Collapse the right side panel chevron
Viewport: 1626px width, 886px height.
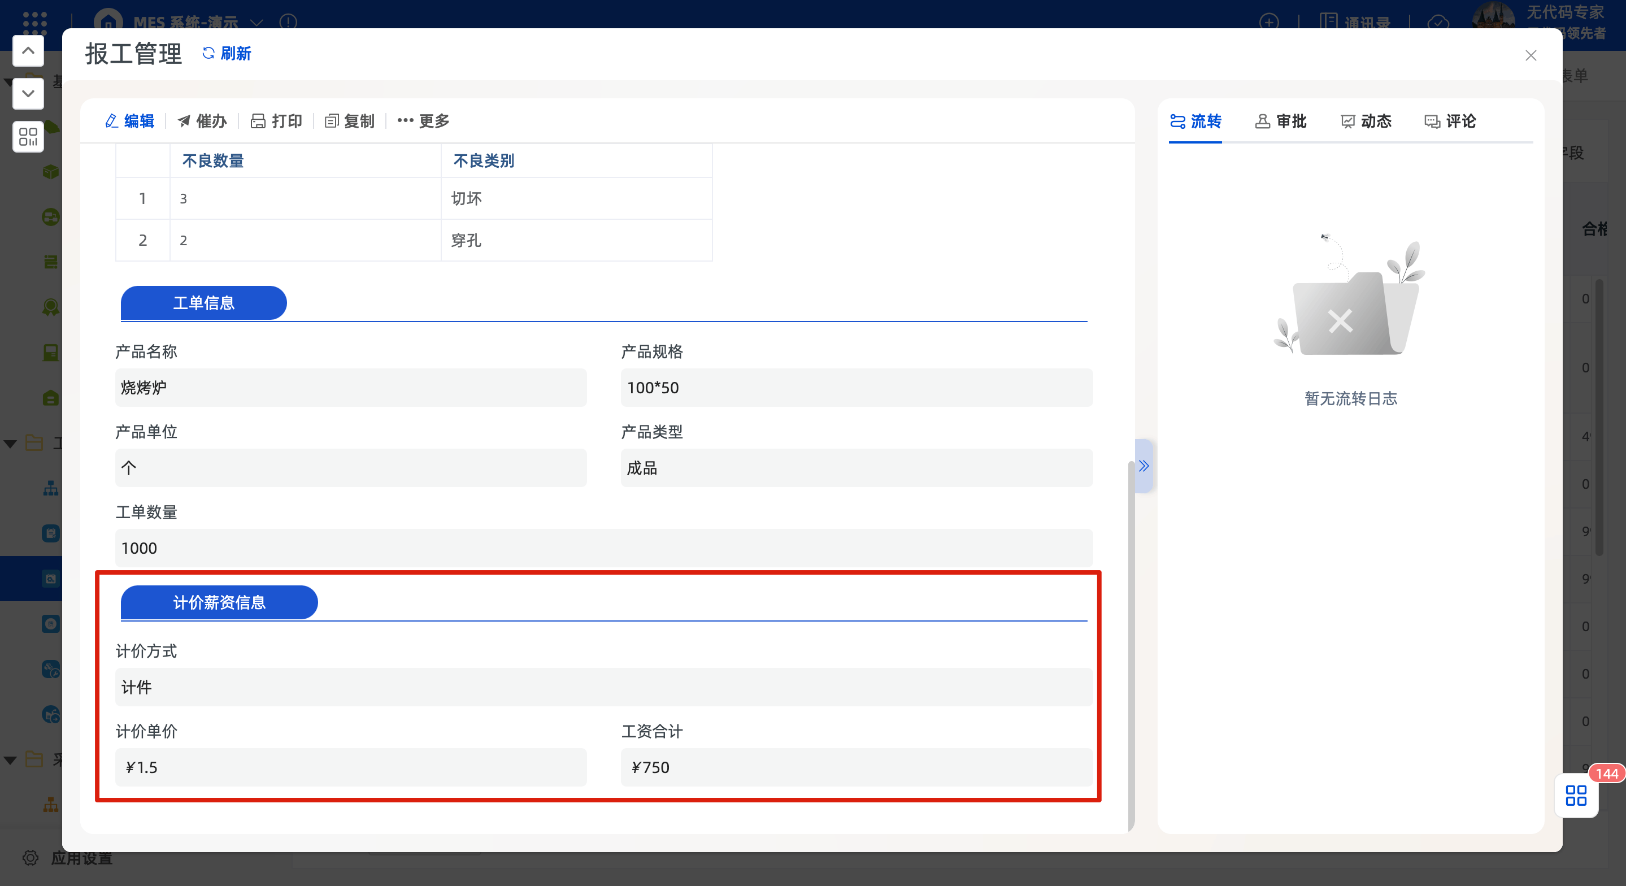click(1144, 466)
